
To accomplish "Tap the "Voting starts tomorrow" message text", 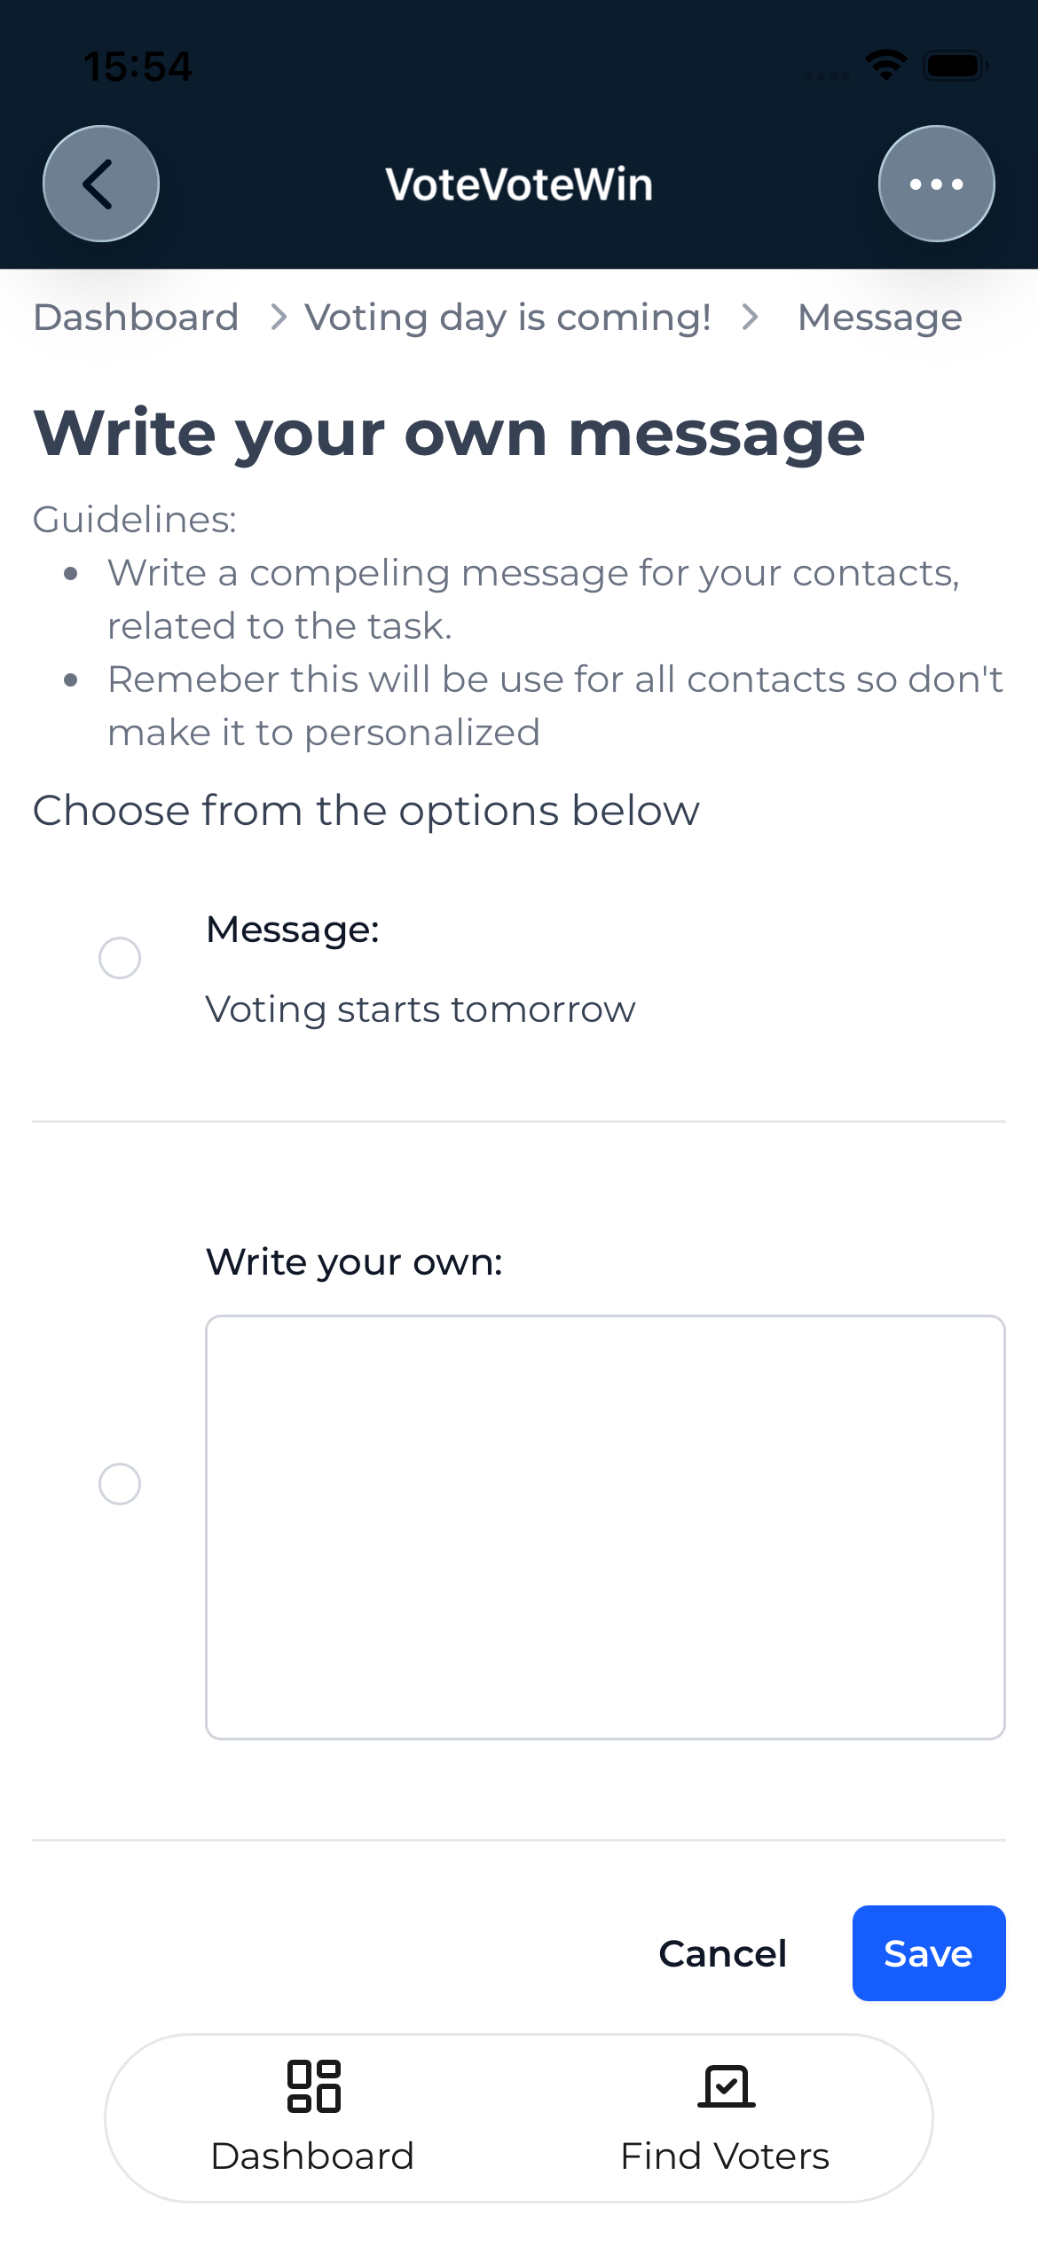I will (x=421, y=1009).
